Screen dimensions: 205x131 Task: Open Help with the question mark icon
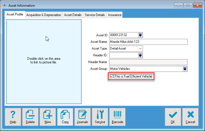click(13, 117)
